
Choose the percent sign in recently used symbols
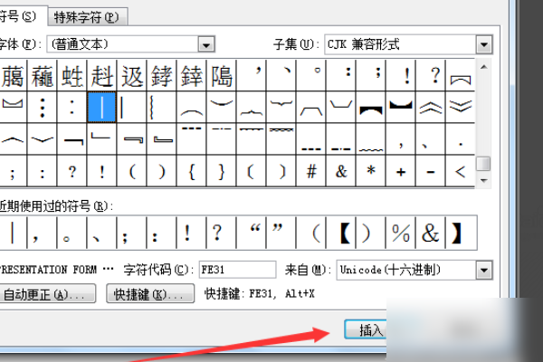(x=401, y=233)
